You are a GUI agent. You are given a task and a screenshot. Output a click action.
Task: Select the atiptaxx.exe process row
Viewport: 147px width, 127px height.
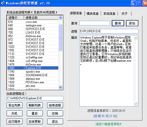(x=33, y=79)
